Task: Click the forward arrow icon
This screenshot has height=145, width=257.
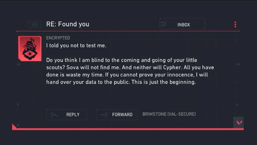Action: [104, 114]
